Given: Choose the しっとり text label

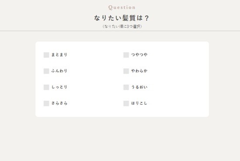Looking at the screenshot, I should tap(59, 87).
